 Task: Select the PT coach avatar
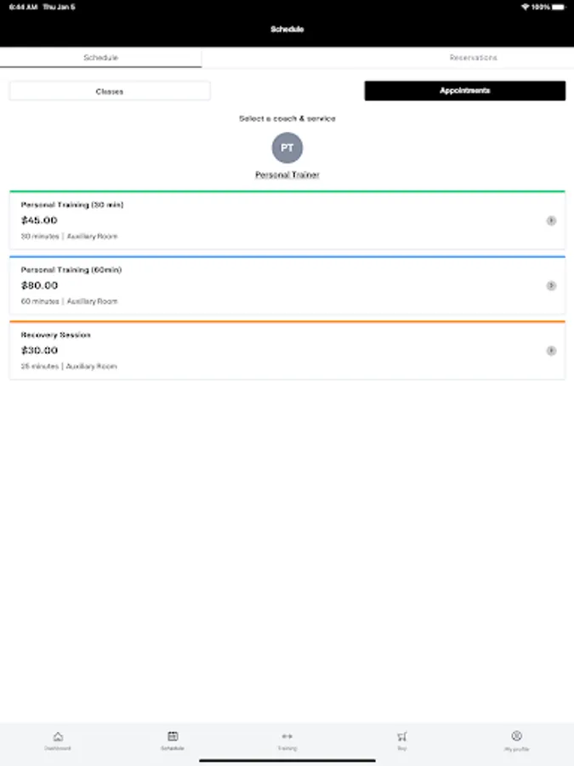[288, 148]
